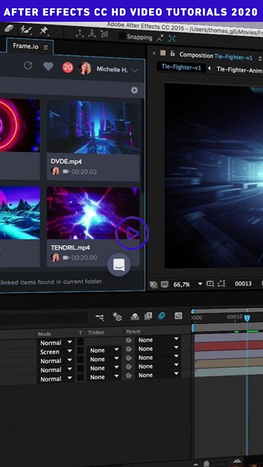Click the primary viewer monitor icon

click(165, 284)
